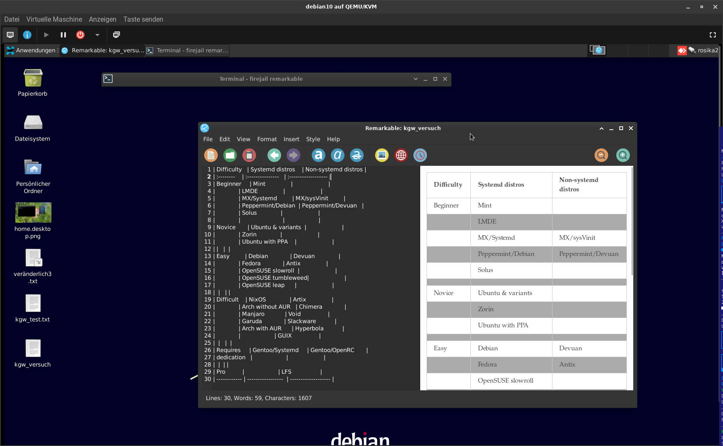Open the Terminal window menu arrow
Viewport: 723px width, 446px height.
tap(416, 79)
